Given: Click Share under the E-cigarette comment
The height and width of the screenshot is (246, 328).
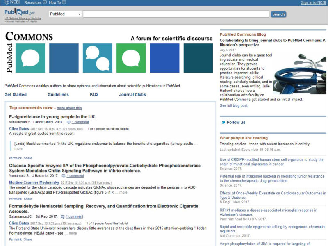Looking at the screenshot, I should tap(28, 158).
